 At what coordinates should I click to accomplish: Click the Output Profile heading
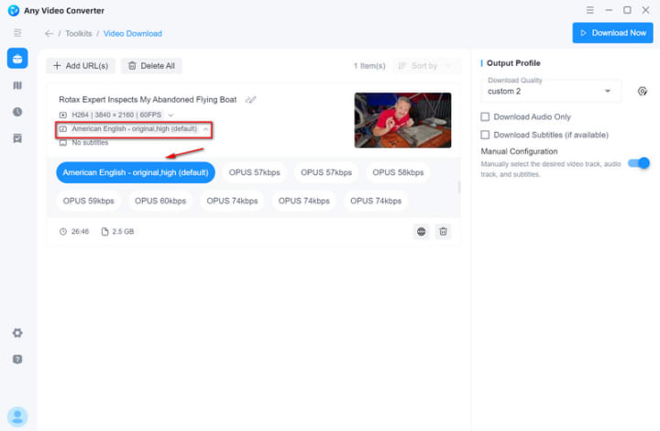[x=513, y=63]
